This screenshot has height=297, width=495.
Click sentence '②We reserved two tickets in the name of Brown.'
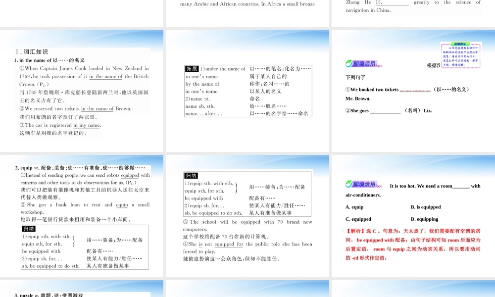coord(75,108)
